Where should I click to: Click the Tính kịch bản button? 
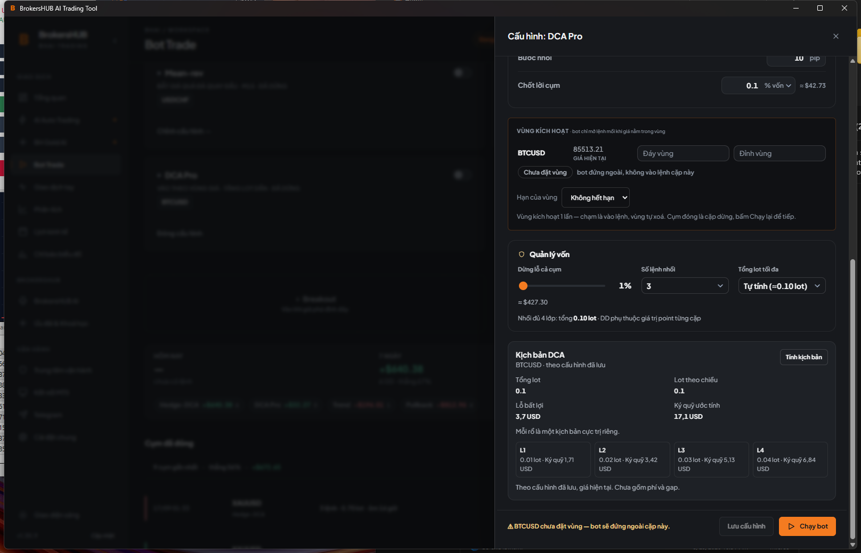click(803, 357)
